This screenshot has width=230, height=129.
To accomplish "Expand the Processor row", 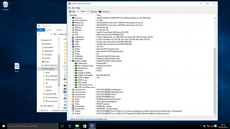I will pyautogui.click(x=70, y=18).
